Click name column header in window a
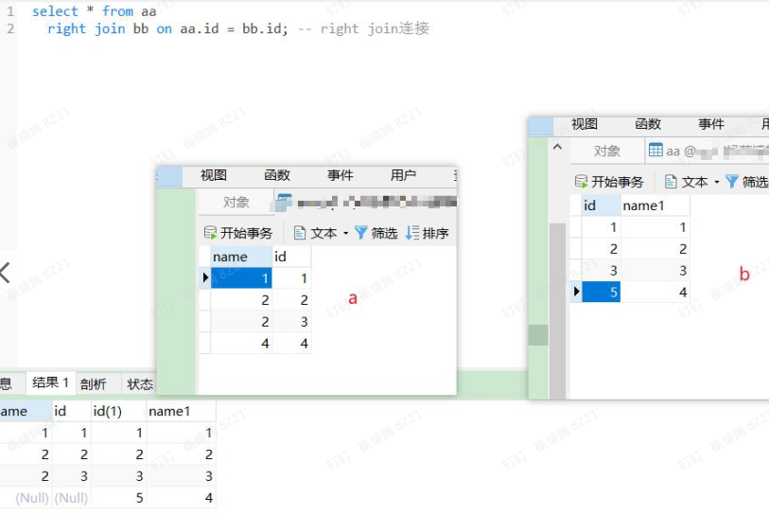Image resolution: width=769 pixels, height=516 pixels. pyautogui.click(x=241, y=257)
